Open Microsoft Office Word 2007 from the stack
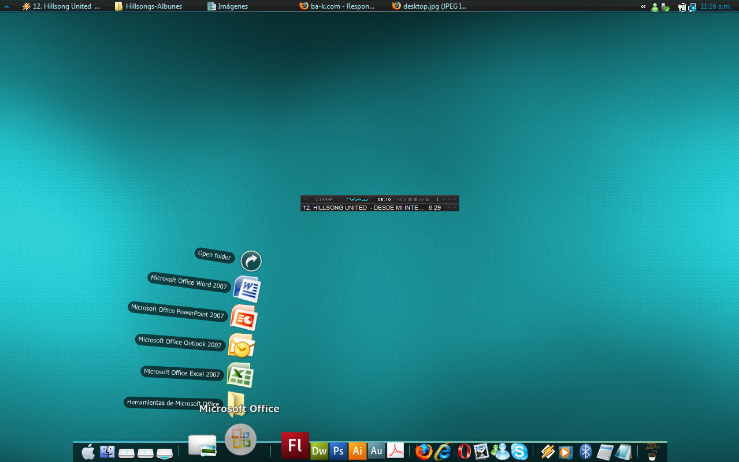 [247, 289]
